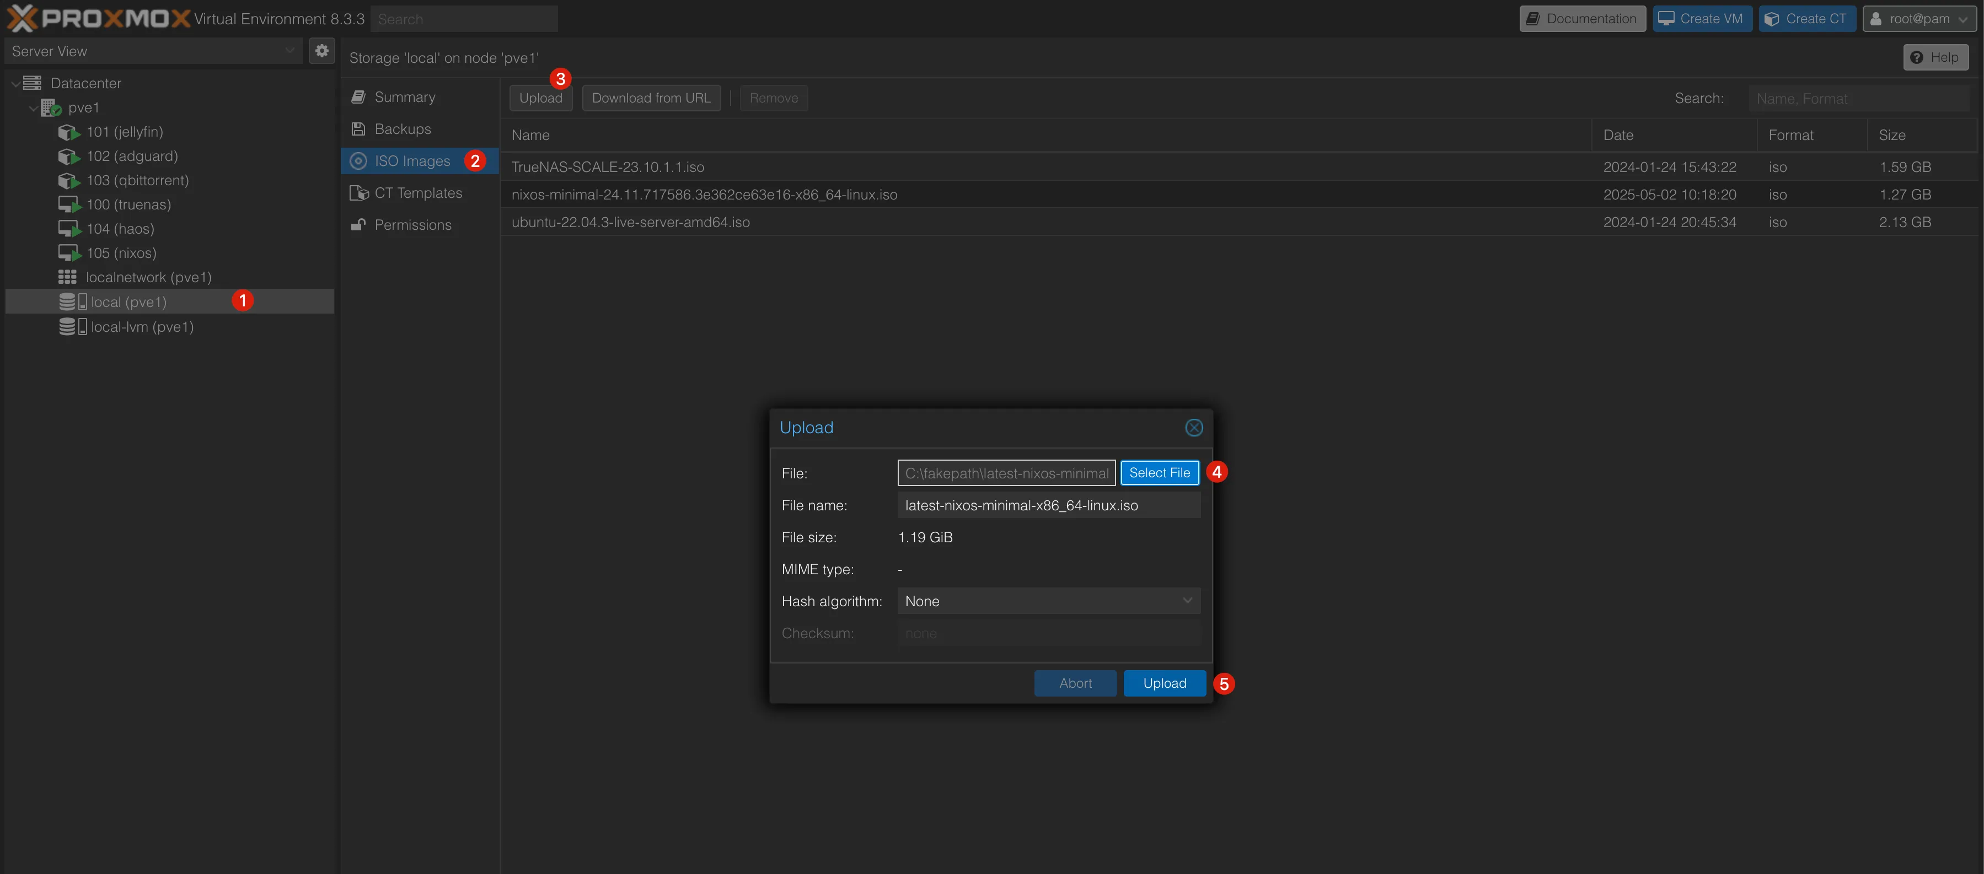The image size is (1984, 874).
Task: Close the Upload dialog with the X icon
Action: (1194, 428)
